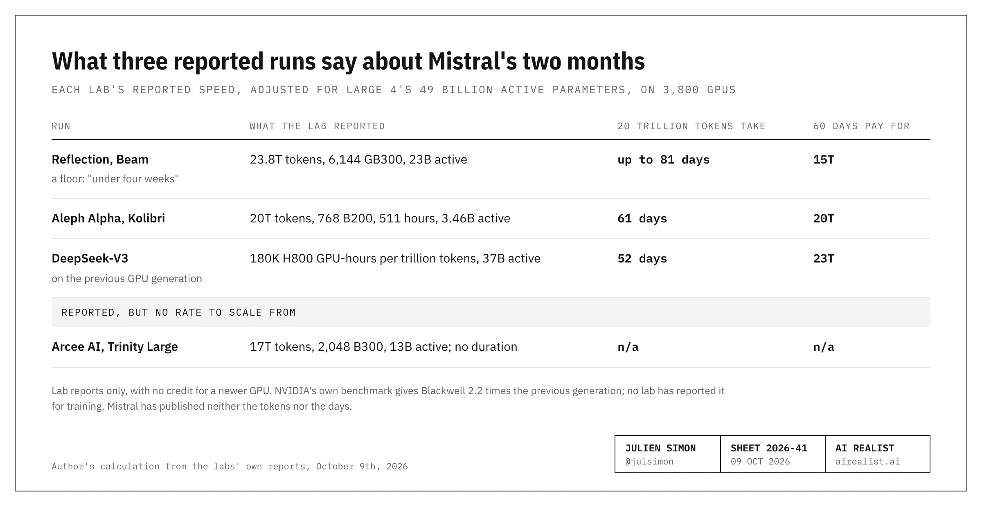Image resolution: width=982 pixels, height=507 pixels.
Task: Click '23.8T tokens, 6,144 GB300, 23B active'
Action: [358, 159]
